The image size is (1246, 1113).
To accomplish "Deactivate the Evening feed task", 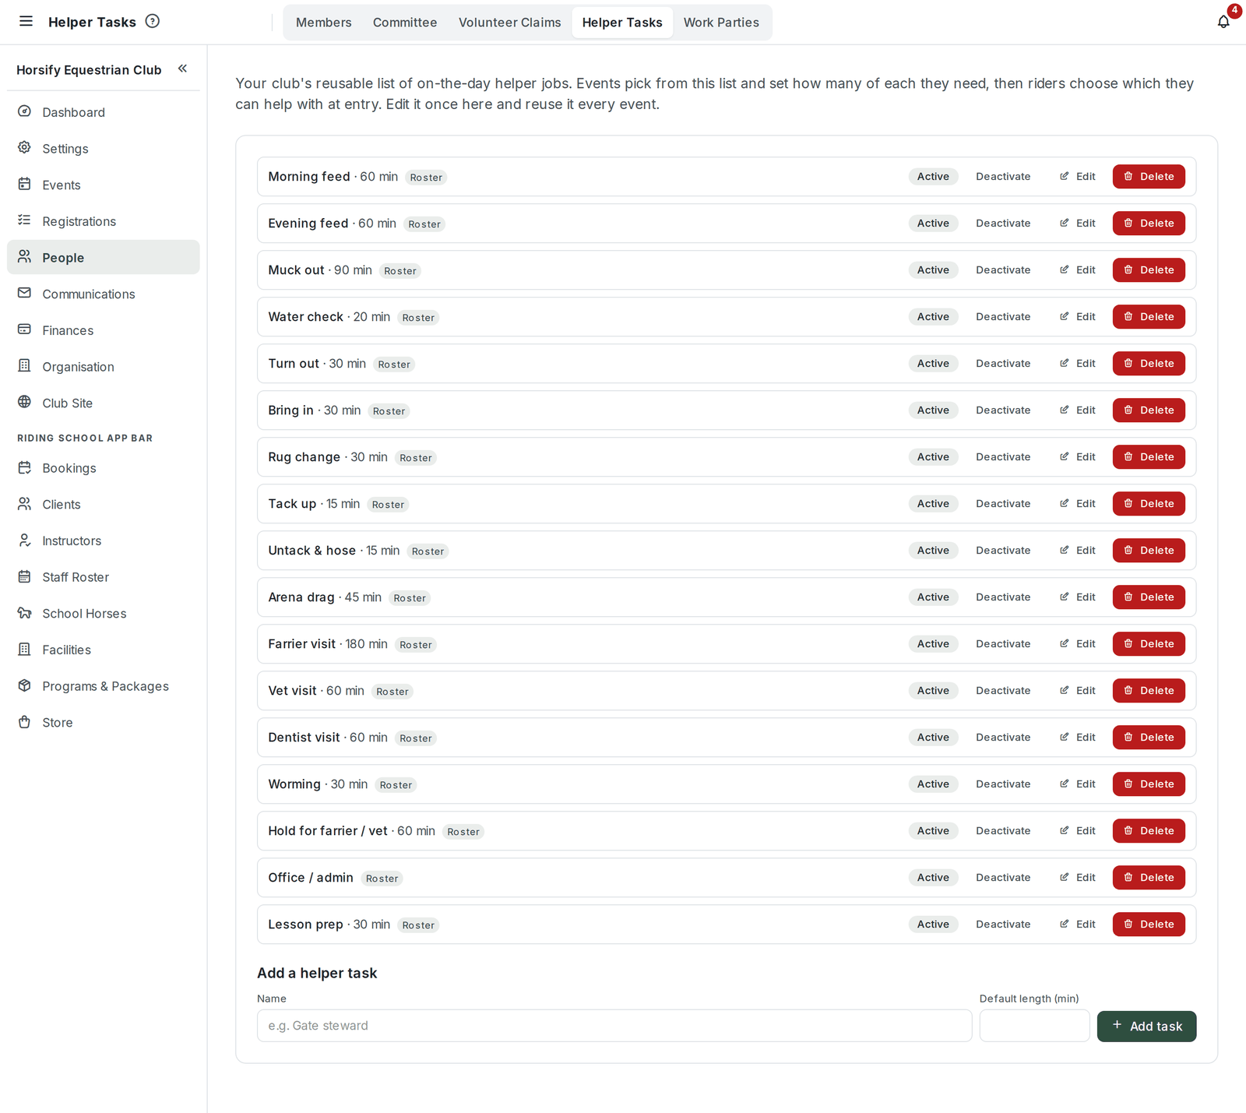I will (1003, 224).
